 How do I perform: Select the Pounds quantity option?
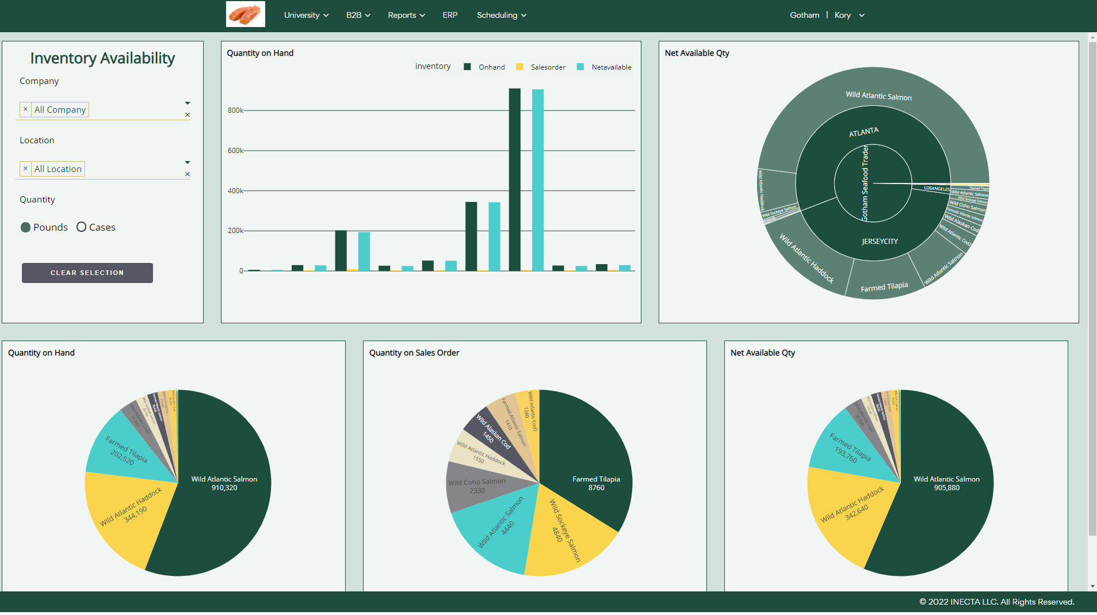pyautogui.click(x=26, y=227)
